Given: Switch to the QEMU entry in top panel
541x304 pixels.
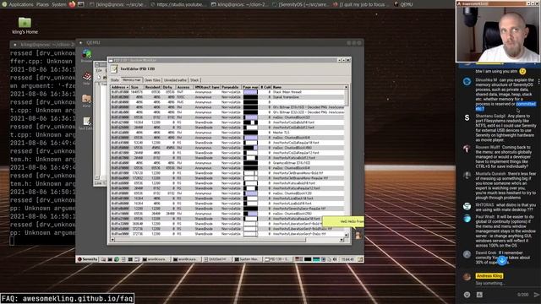Looking at the screenshot, I should [403, 4].
